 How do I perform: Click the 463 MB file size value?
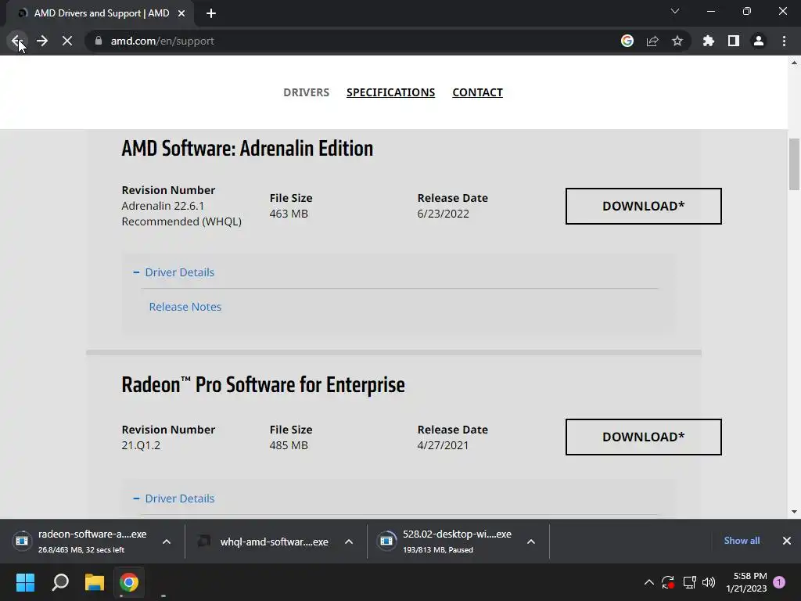point(289,214)
